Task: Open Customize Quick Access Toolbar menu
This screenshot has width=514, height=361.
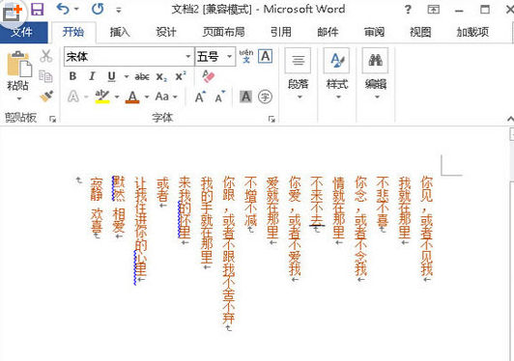Action: (x=119, y=10)
